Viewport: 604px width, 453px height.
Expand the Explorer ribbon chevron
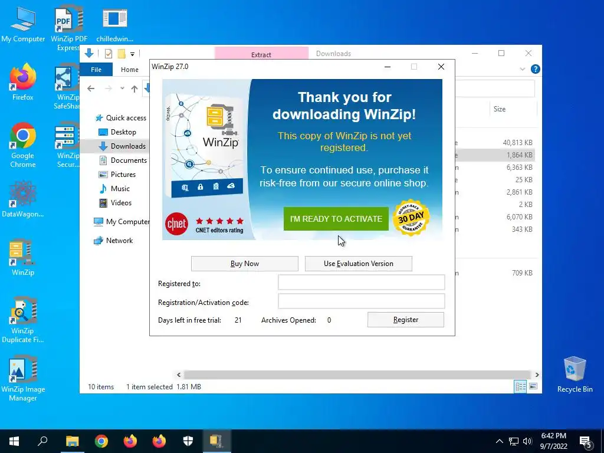[x=523, y=70]
